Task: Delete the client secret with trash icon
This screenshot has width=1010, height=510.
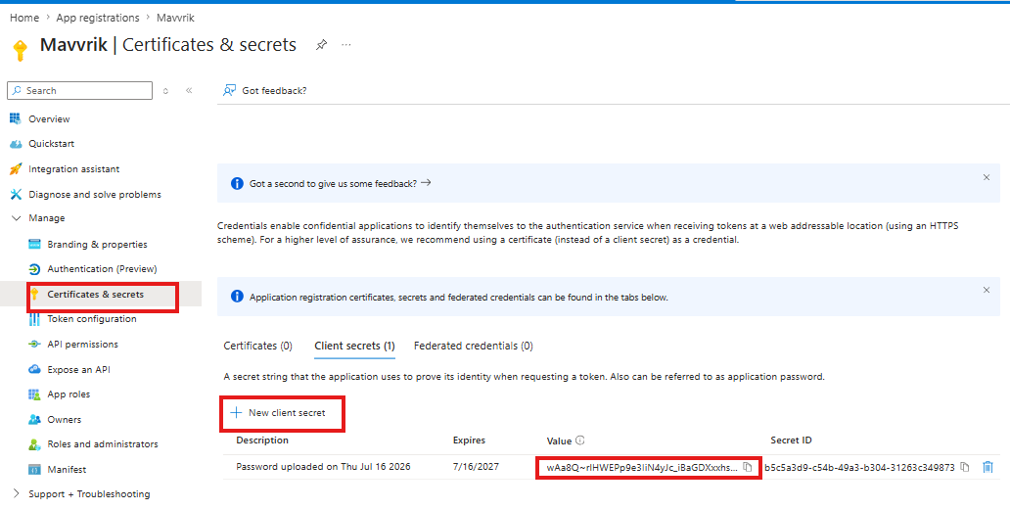Action: pos(987,468)
